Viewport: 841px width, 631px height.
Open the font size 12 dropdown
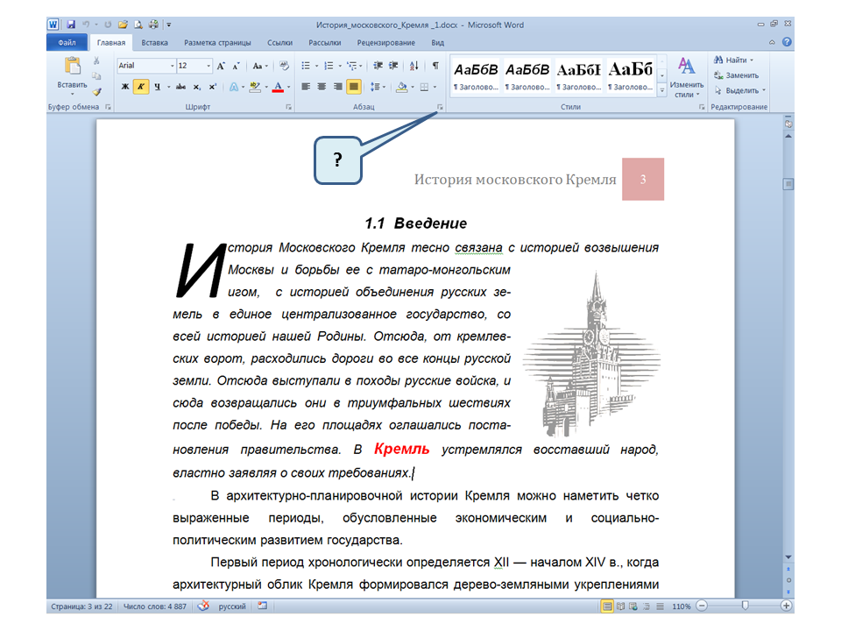(208, 66)
